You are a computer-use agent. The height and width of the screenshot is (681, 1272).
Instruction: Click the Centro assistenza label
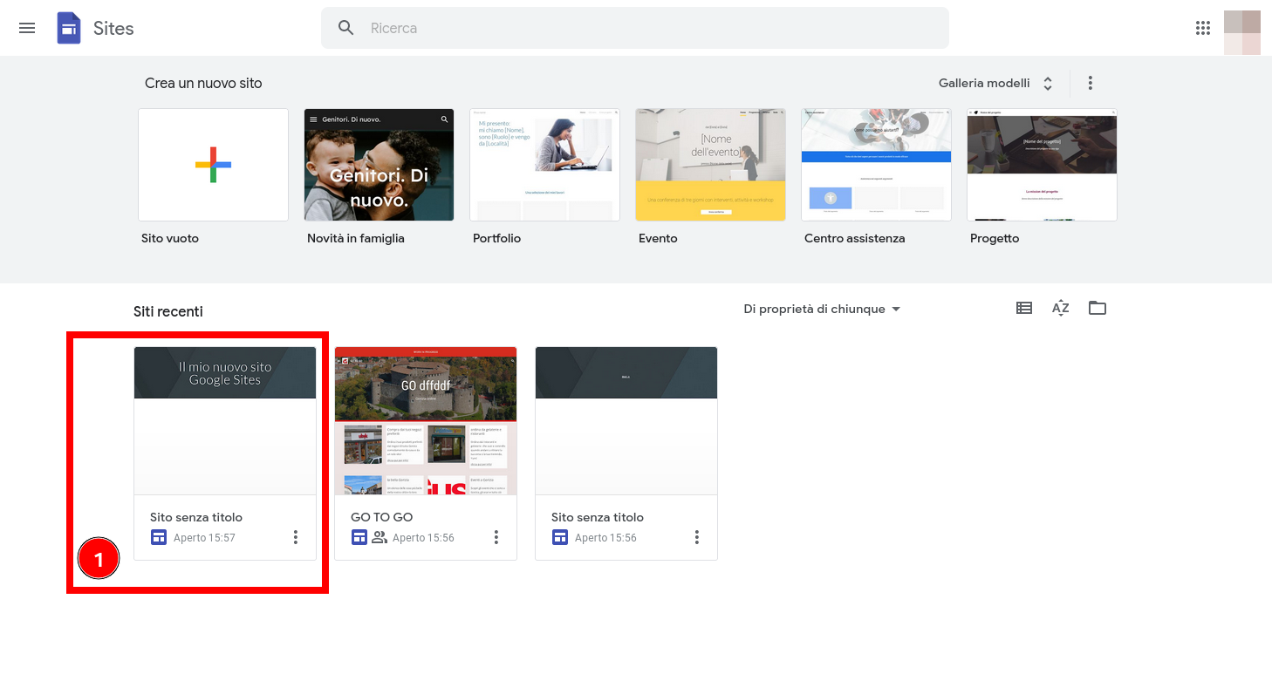point(854,238)
